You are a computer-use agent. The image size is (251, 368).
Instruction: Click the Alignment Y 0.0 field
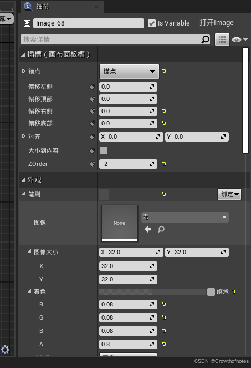tap(197, 137)
